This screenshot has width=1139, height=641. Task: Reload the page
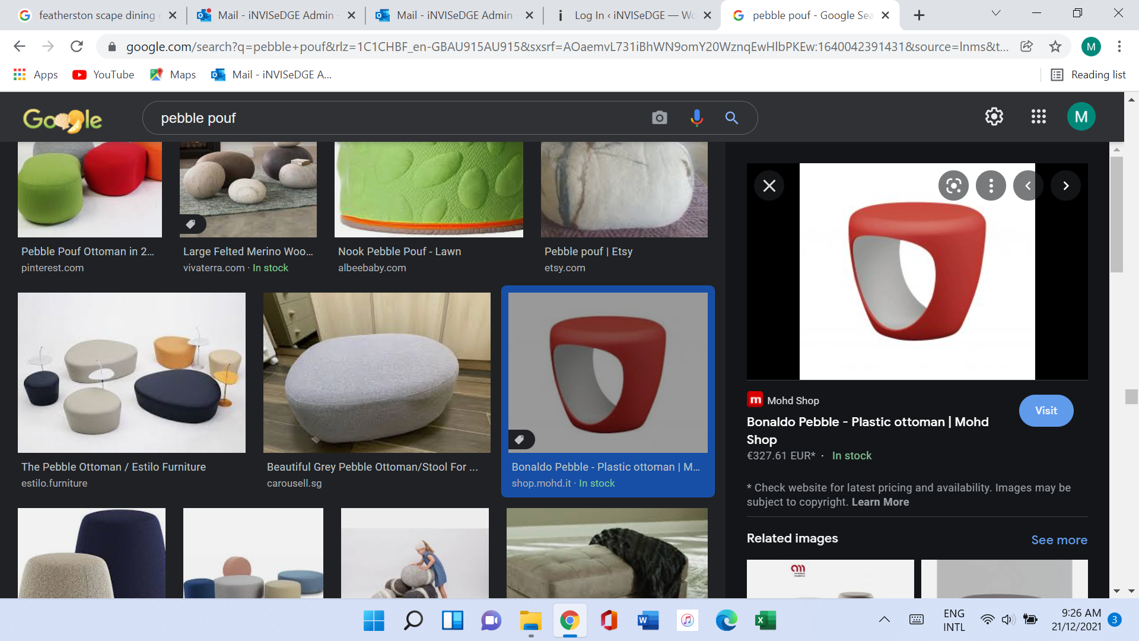tap(77, 46)
